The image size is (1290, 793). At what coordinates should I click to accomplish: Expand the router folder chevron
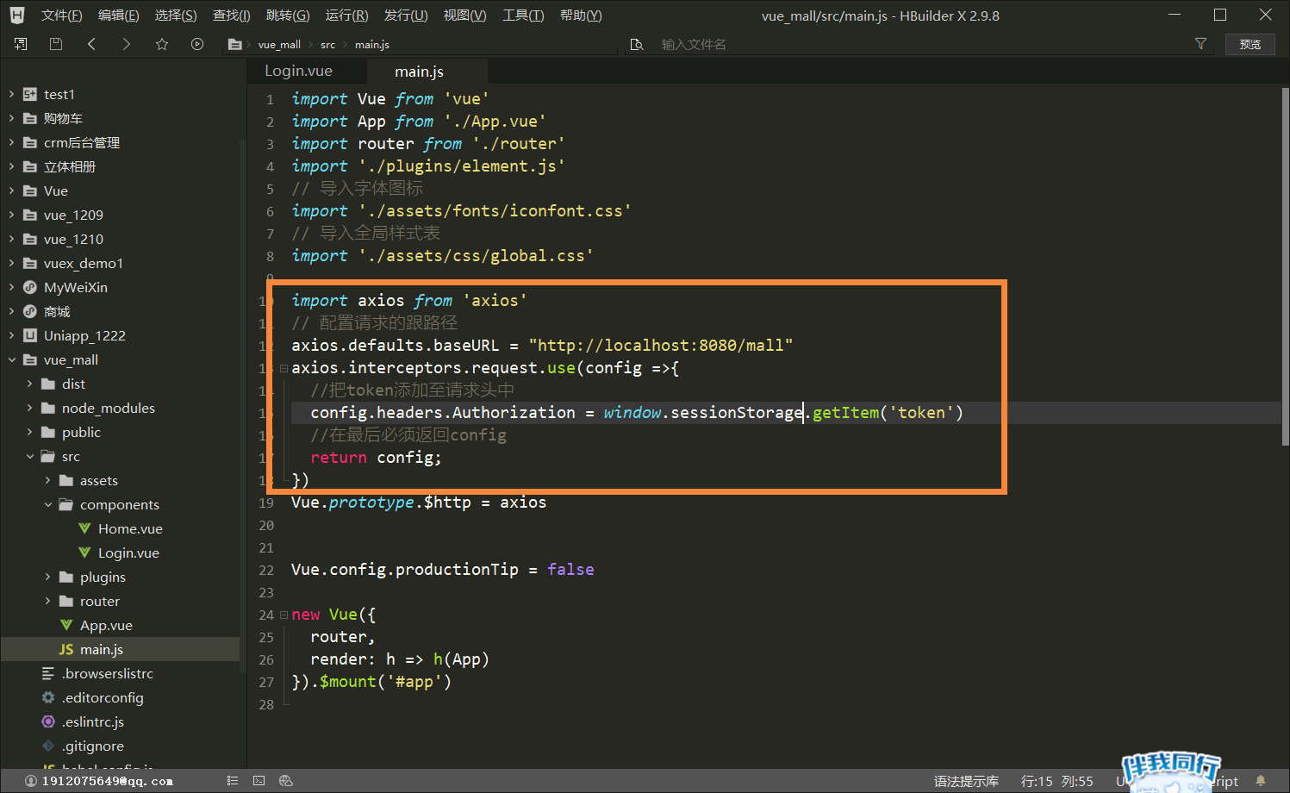pyautogui.click(x=47, y=601)
